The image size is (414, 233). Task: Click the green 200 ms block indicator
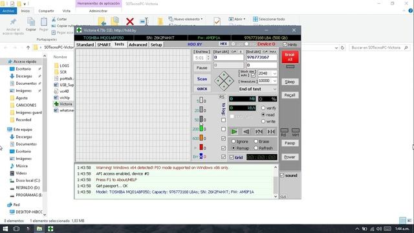click(201, 129)
